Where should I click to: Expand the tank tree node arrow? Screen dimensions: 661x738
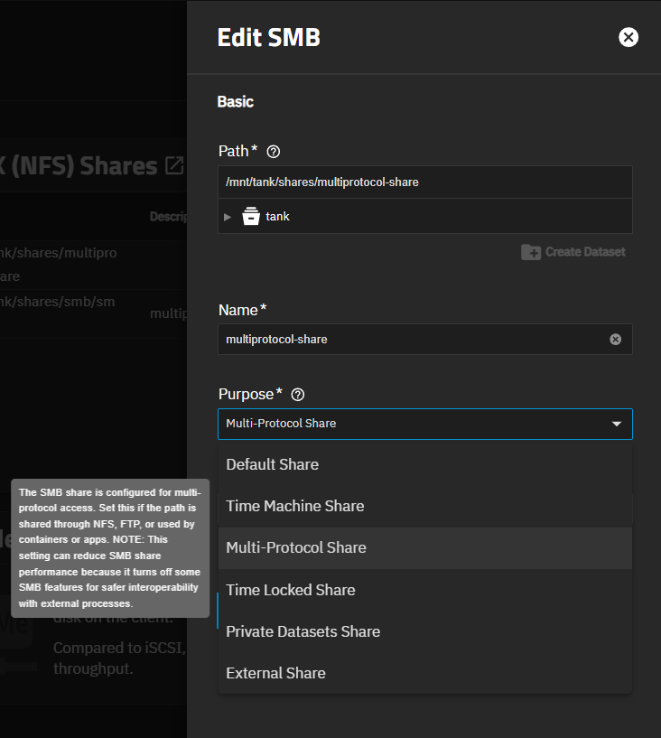pyautogui.click(x=228, y=217)
